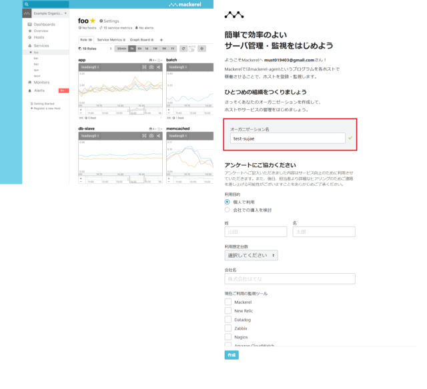This screenshot has width=427, height=389.
Task: Click the crosshair button after AUTO toggle
Action: coord(201,49)
